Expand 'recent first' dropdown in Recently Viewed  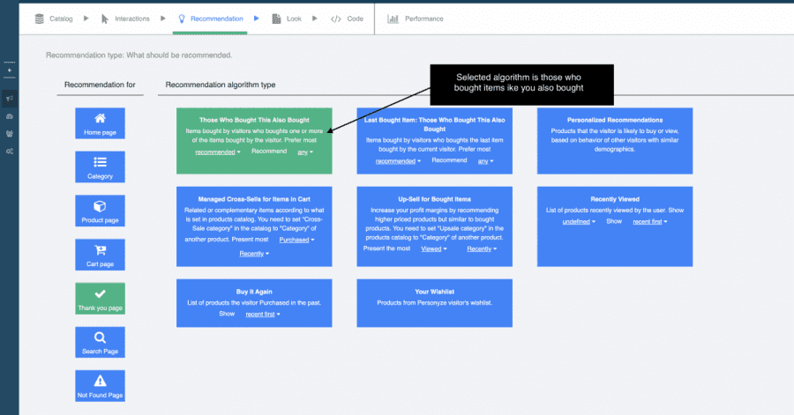click(649, 222)
